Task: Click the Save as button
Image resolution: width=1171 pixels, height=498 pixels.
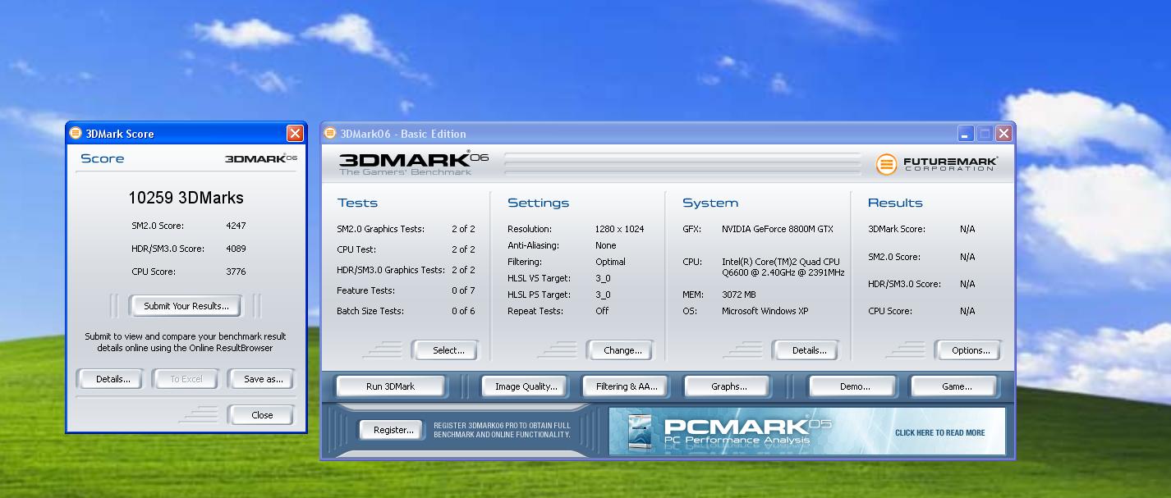Action: coord(264,379)
